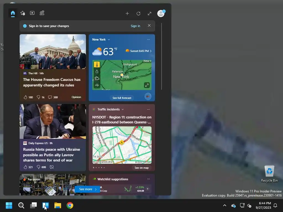Expand the Traffic incidents dropdown
Image resolution: width=283 pixels, height=212 pixels.
[122, 109]
